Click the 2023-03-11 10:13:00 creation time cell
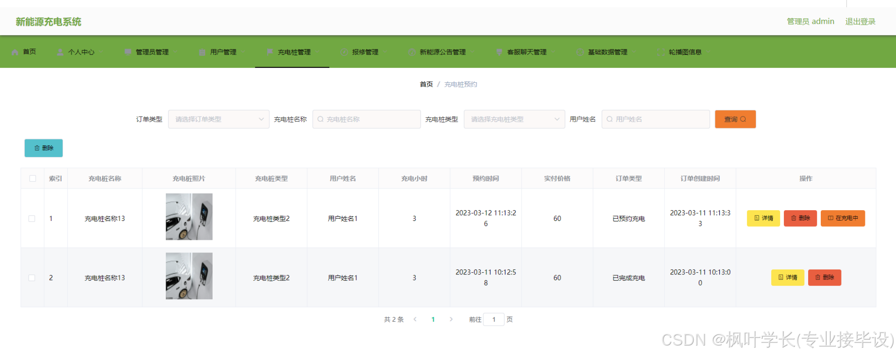The image size is (896, 355). (x=700, y=278)
